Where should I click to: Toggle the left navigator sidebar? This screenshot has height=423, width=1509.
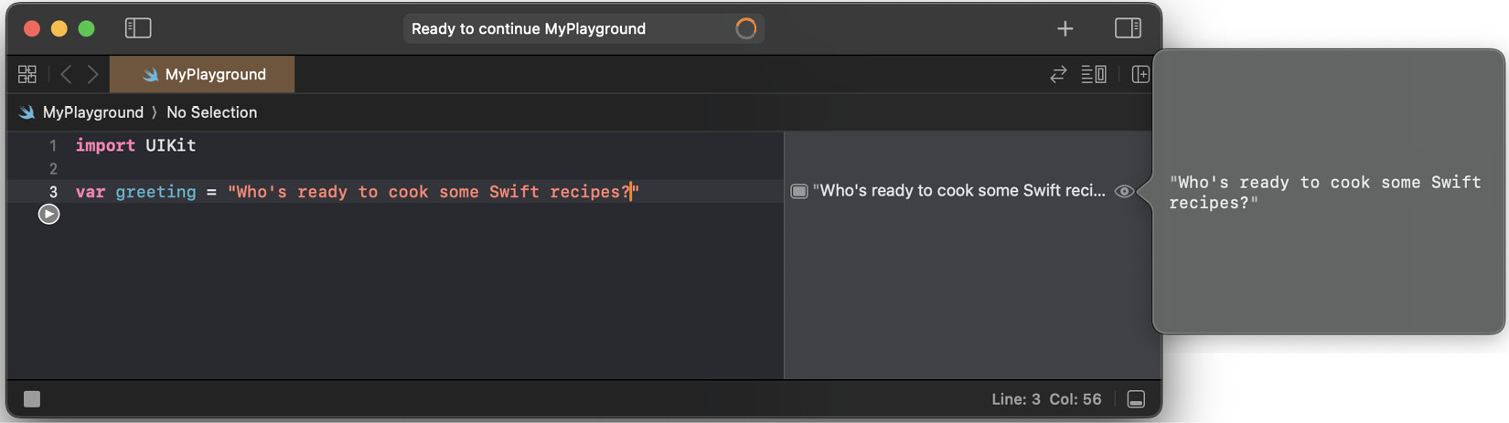click(138, 28)
